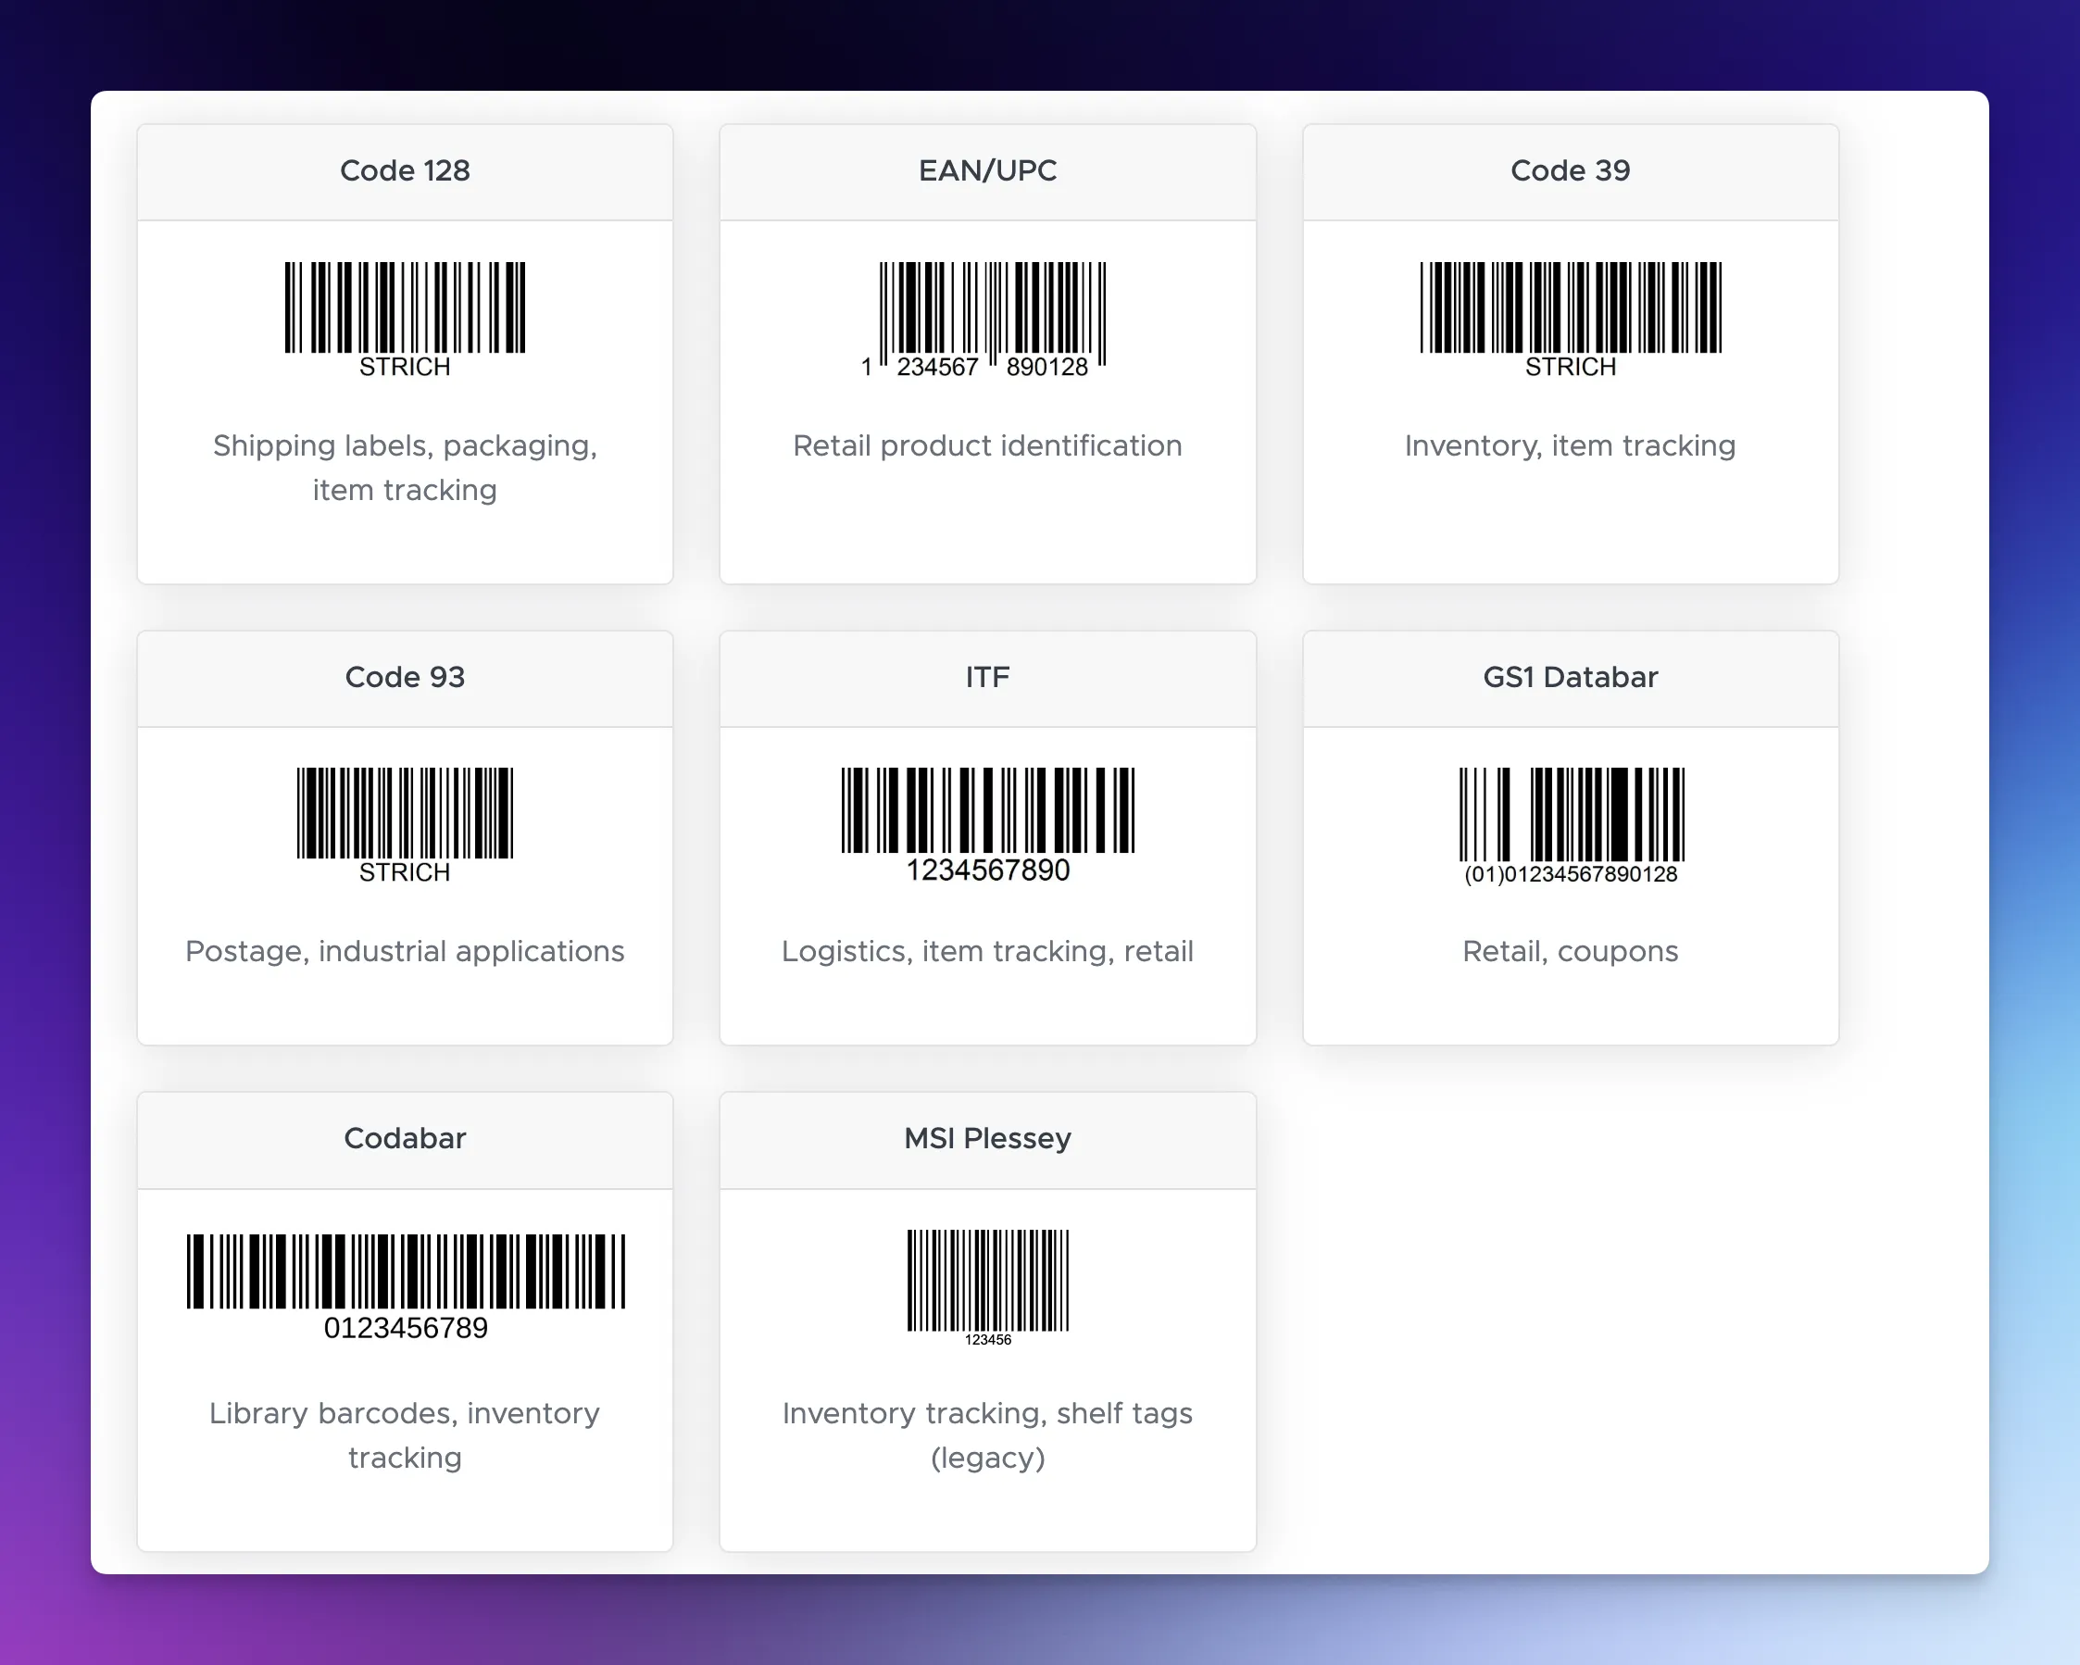Open the ITF card header
Screen dimensions: 2080x1665
click(987, 677)
